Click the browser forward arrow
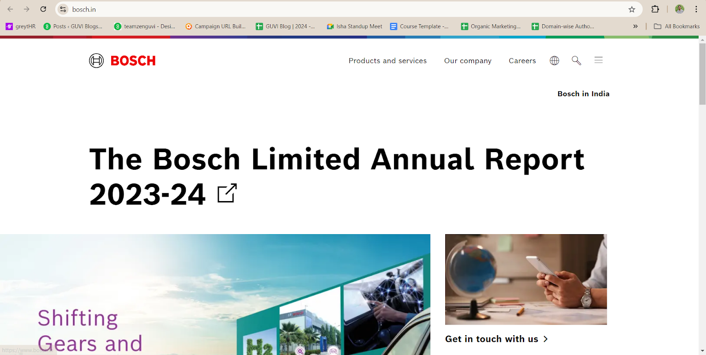This screenshot has width=706, height=355. coord(26,9)
